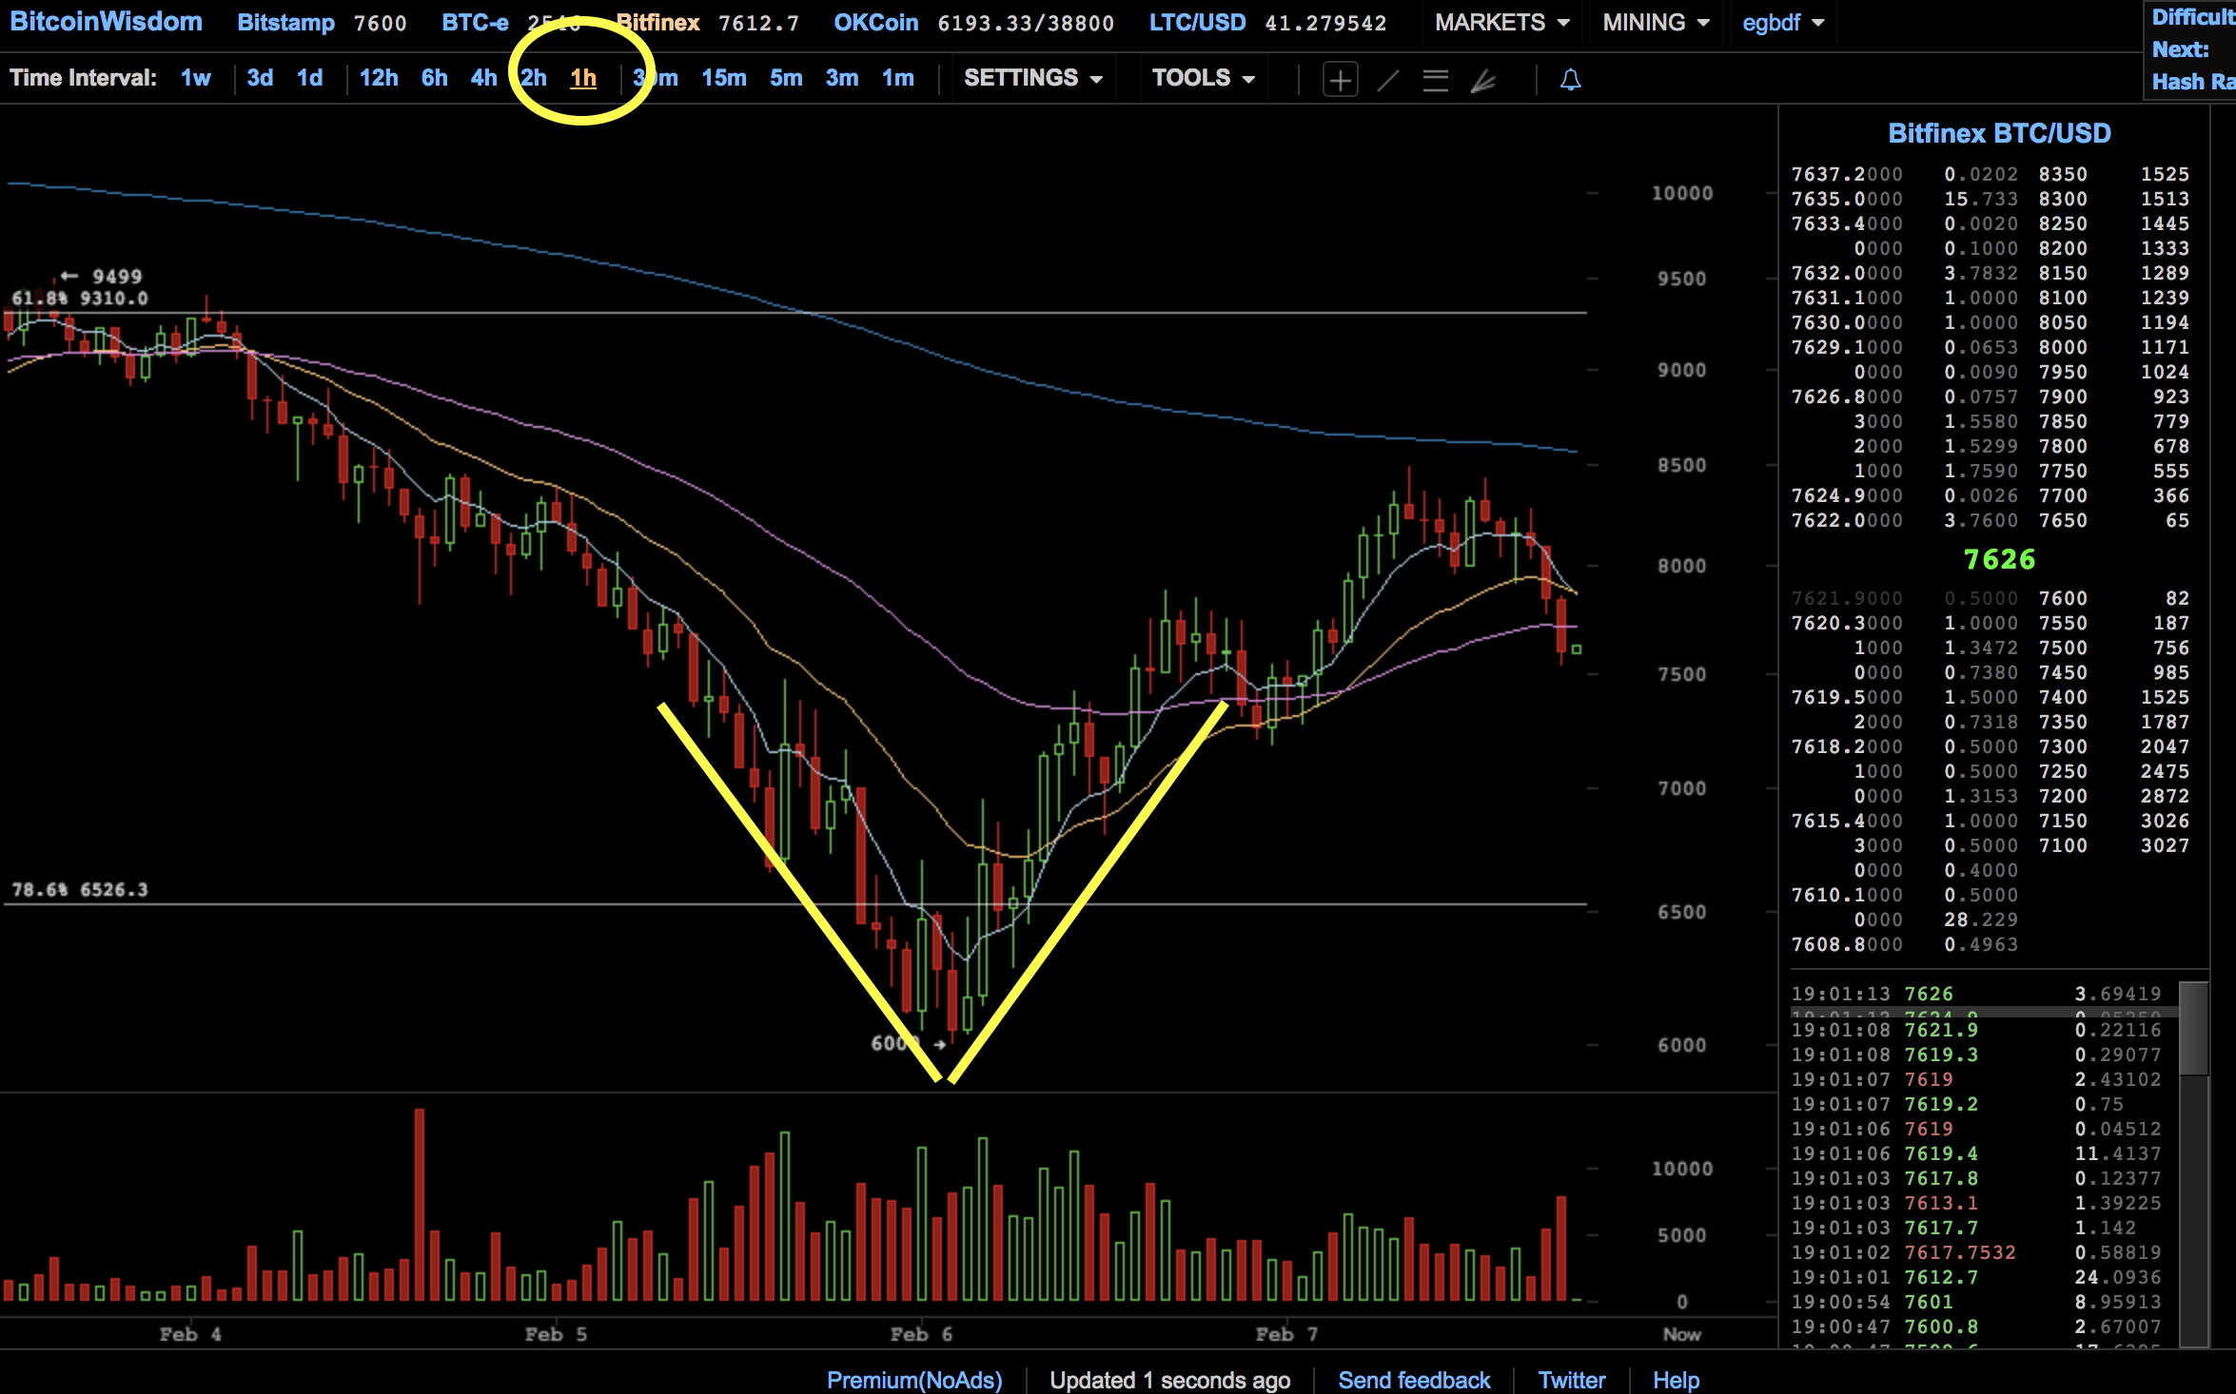Go to BitcoinWisdom home logo
This screenshot has height=1394, width=2236.
tap(106, 22)
